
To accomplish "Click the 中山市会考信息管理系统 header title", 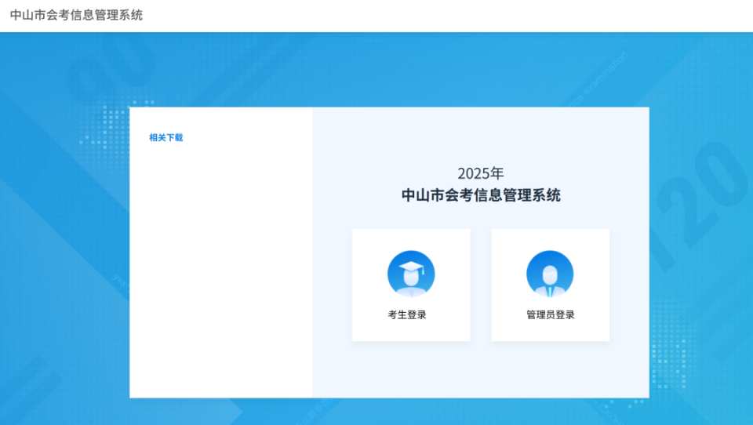I will (76, 15).
